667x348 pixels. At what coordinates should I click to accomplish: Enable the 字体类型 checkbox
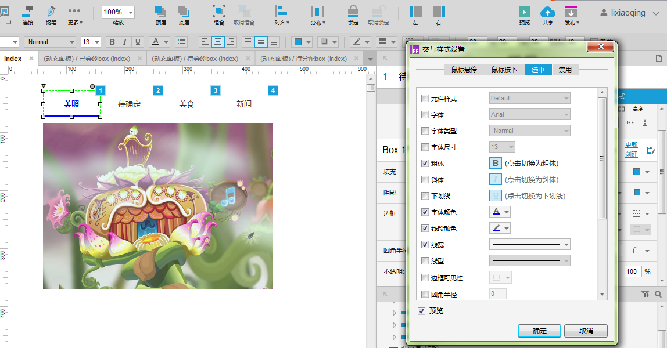point(425,130)
